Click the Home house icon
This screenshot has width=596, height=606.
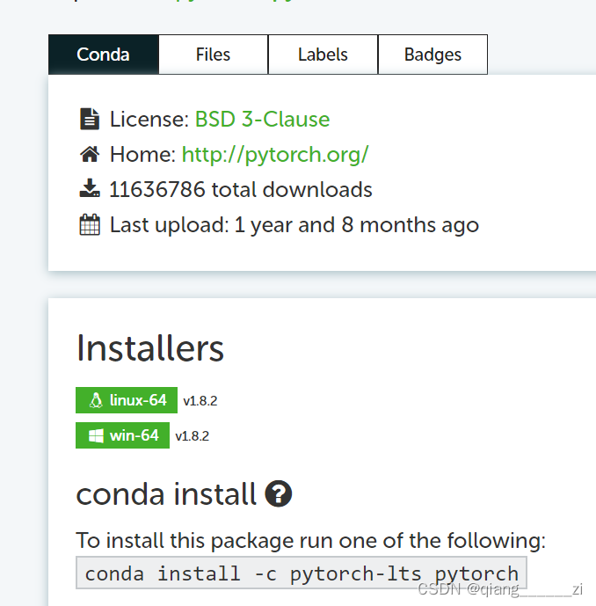(x=90, y=154)
